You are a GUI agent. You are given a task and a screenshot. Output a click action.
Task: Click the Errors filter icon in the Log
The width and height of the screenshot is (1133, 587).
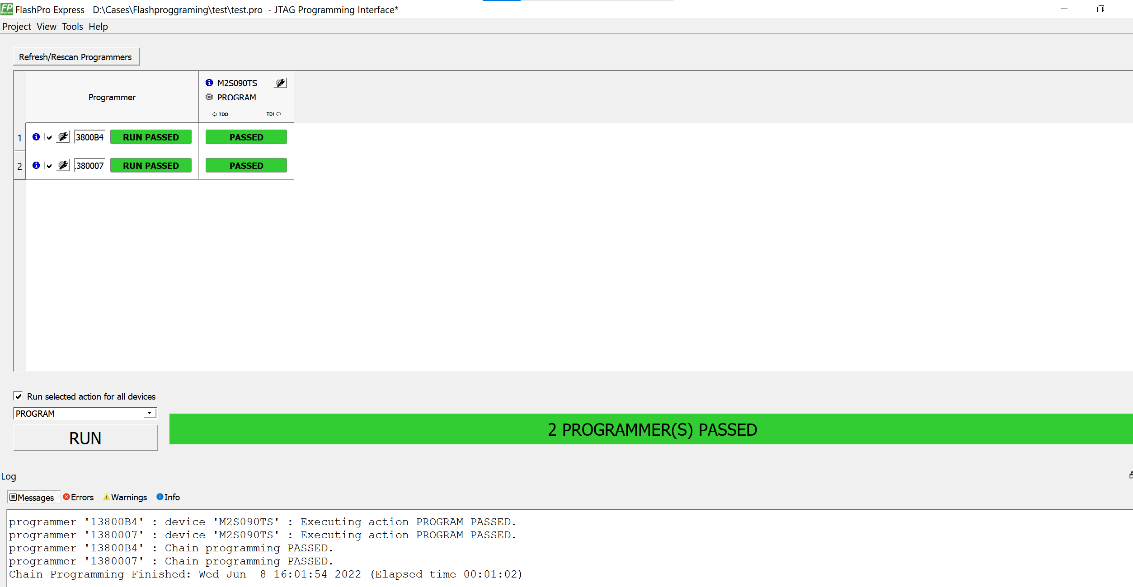(67, 497)
